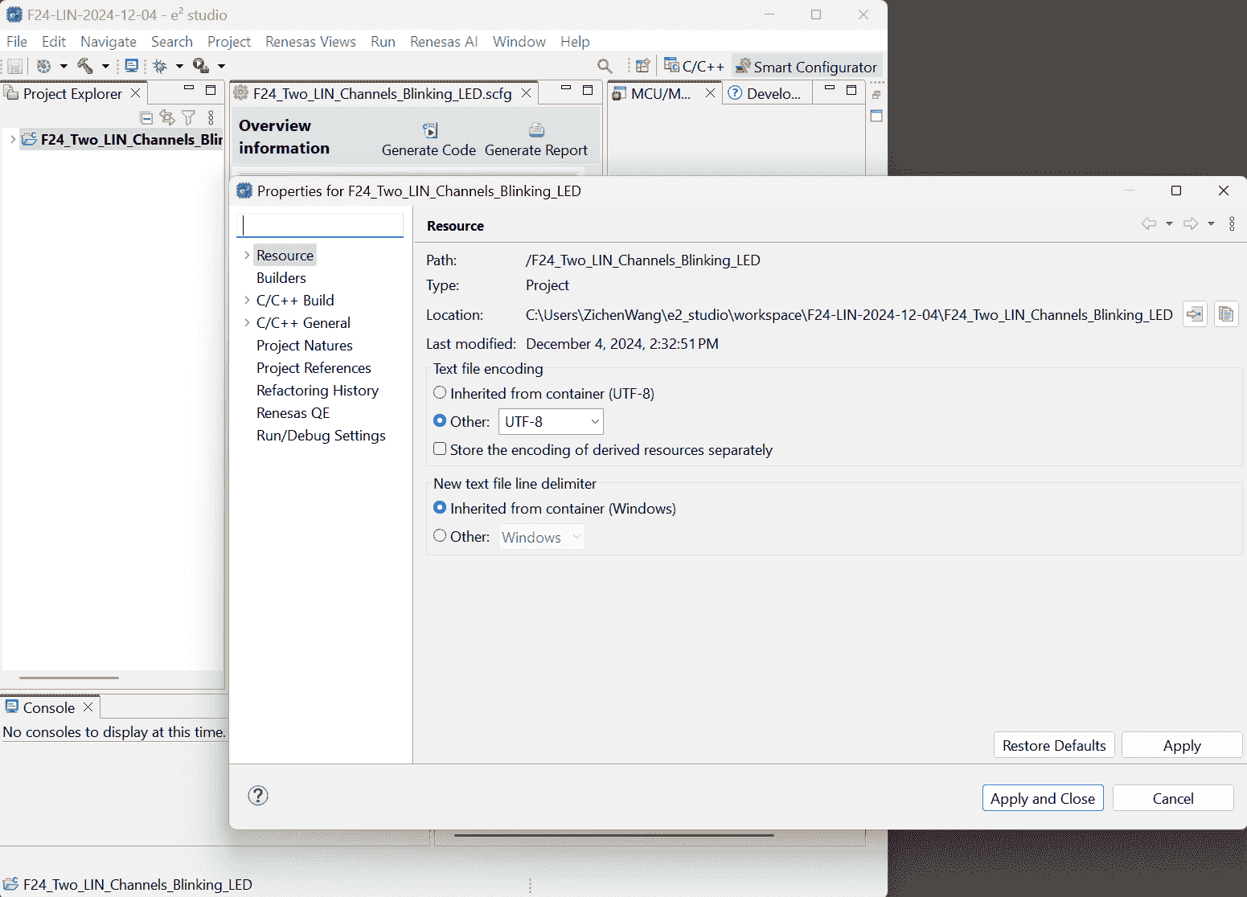Click the Generate Report icon

[536, 130]
